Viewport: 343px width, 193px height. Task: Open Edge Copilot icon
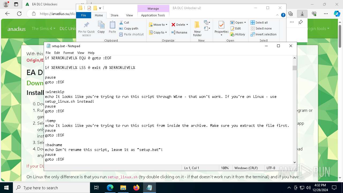(x=337, y=14)
